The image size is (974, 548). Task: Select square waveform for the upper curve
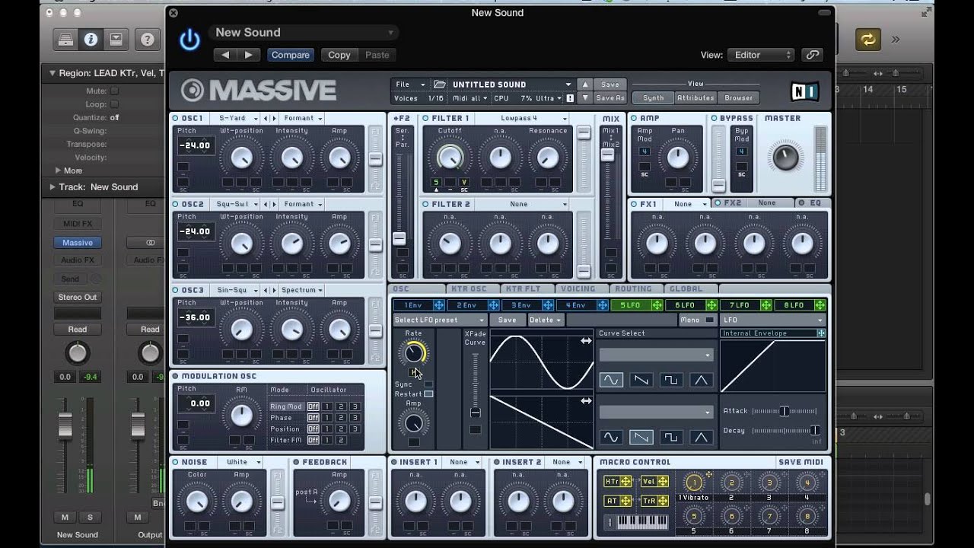pos(671,380)
